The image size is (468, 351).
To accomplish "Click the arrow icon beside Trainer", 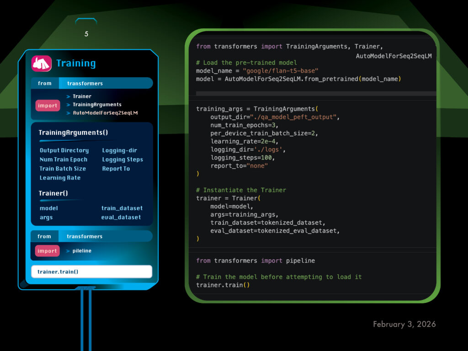I will point(68,96).
